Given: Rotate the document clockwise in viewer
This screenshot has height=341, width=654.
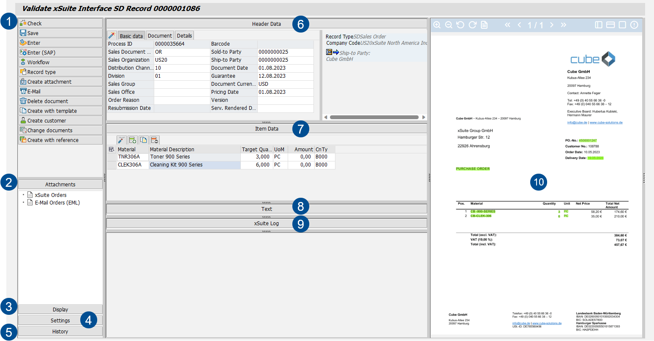Looking at the screenshot, I should (472, 25).
